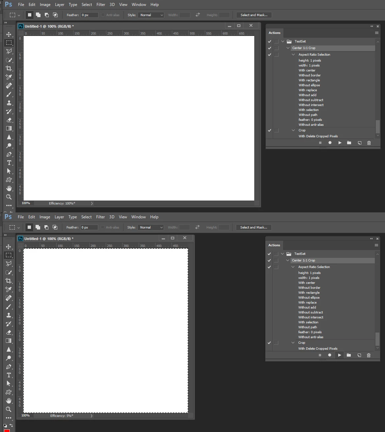This screenshot has width=385, height=432.
Task: Toggle Center 1:1 Crop checkmark in upper panel
Action: tap(269, 48)
